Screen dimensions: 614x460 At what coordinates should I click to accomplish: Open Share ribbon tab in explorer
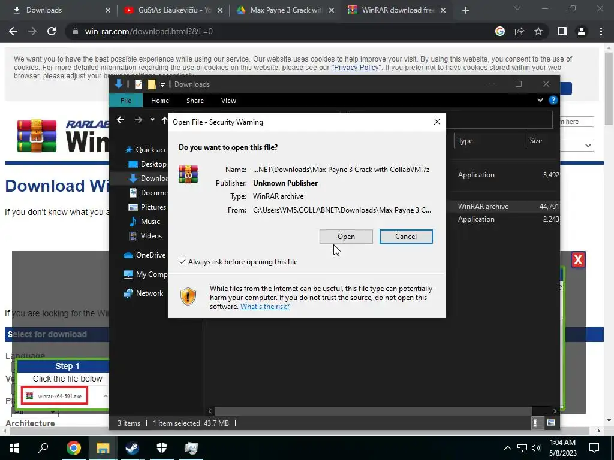click(x=195, y=101)
